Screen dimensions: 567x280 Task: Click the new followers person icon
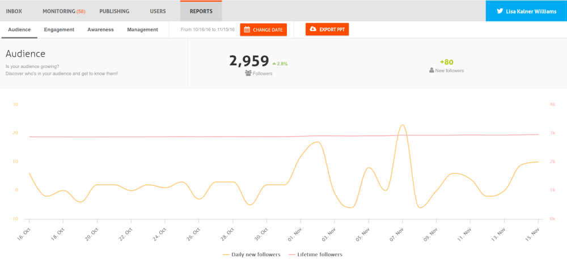coord(431,70)
